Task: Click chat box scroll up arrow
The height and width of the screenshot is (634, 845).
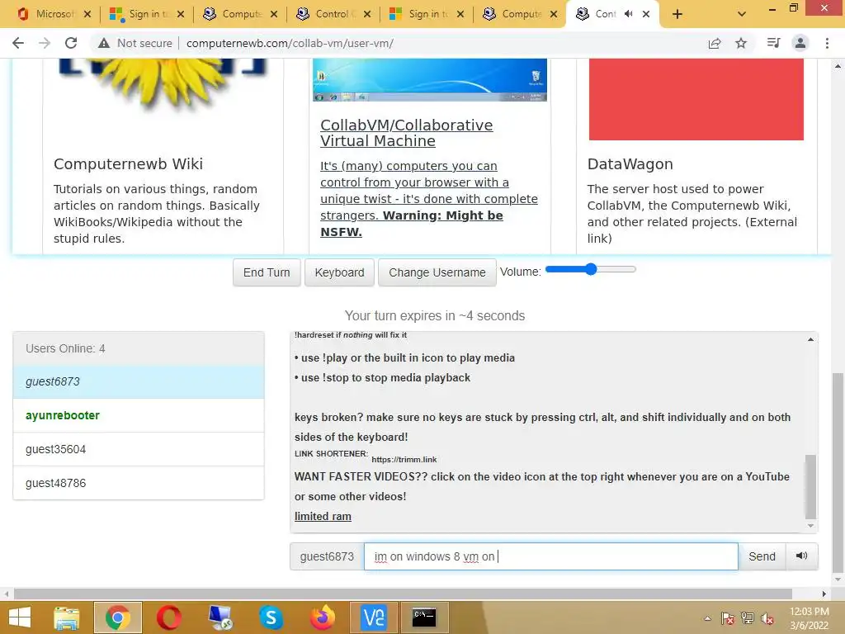Action: (810, 339)
